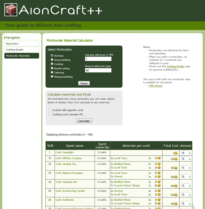Screen dimensions: 205x209
Task: Select the Cooking radio button
Action: [x=52, y=64]
